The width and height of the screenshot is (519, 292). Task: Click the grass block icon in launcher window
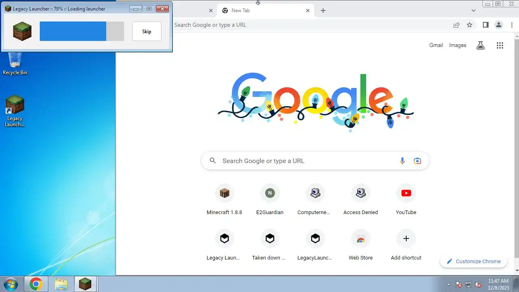(x=22, y=31)
